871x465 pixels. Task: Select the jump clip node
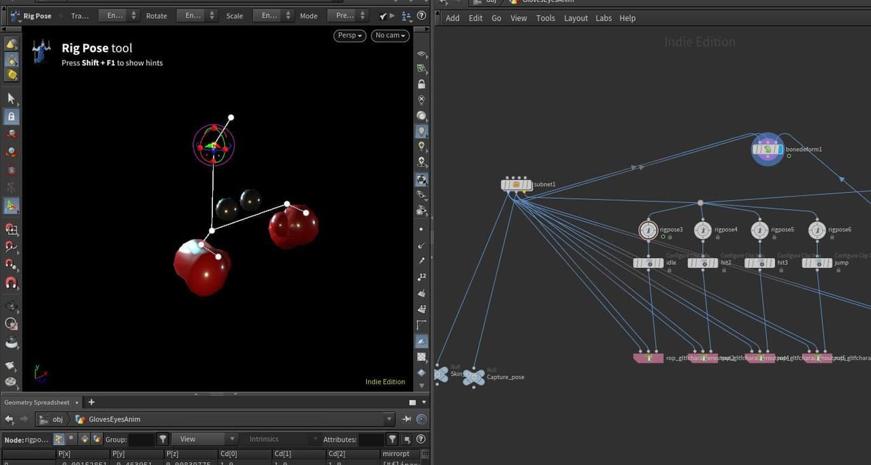pyautogui.click(x=817, y=263)
